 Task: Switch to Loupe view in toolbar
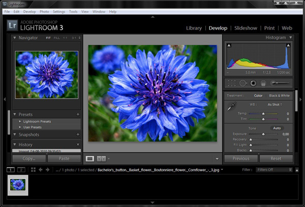pos(90,159)
